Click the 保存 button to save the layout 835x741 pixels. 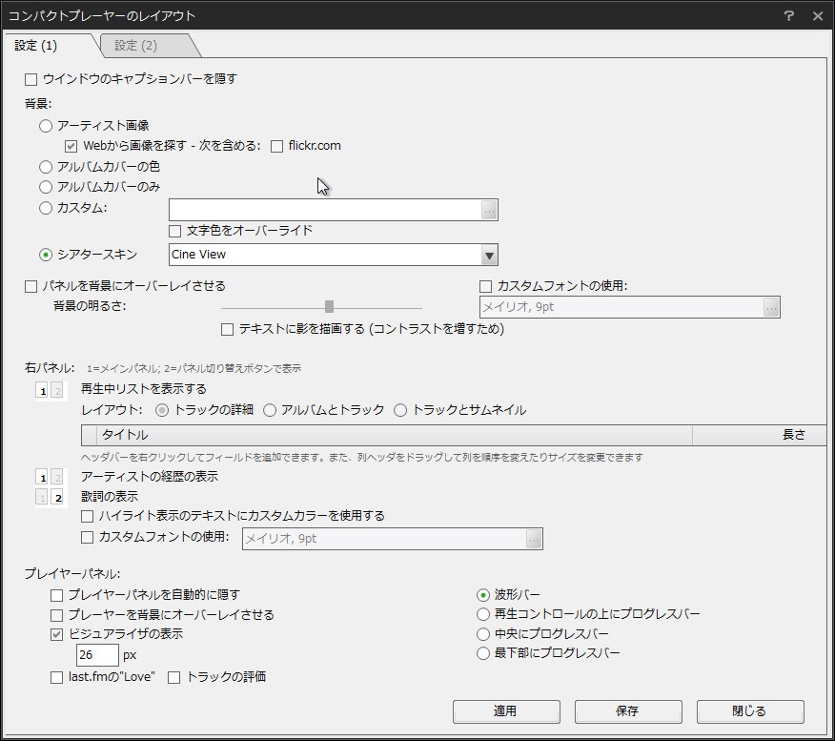[627, 710]
